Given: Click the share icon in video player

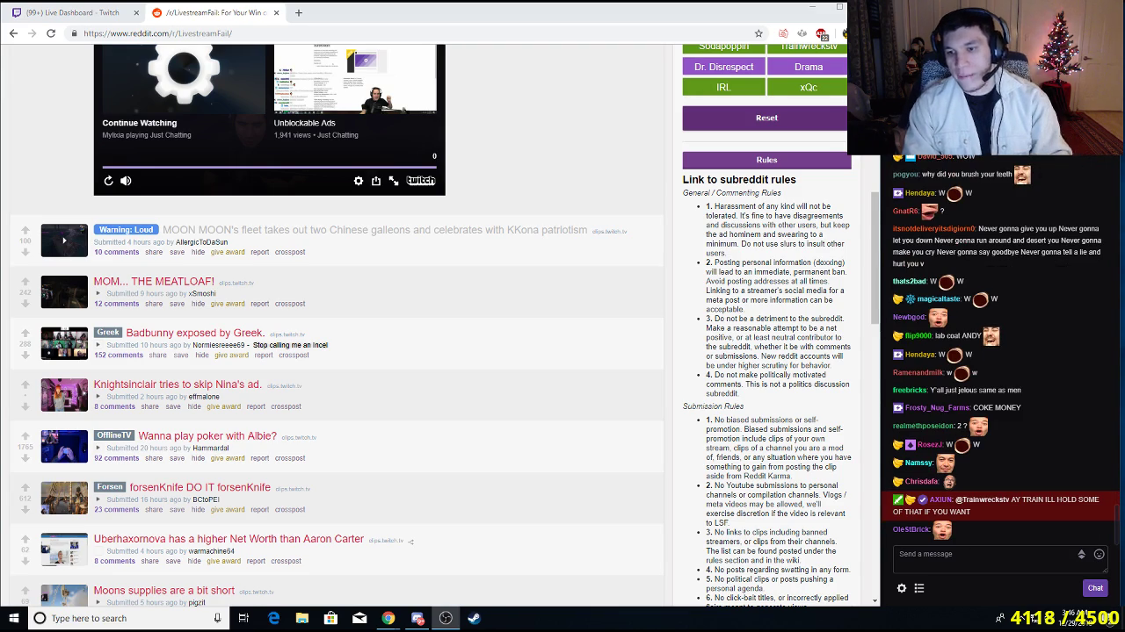Looking at the screenshot, I should click(x=376, y=181).
